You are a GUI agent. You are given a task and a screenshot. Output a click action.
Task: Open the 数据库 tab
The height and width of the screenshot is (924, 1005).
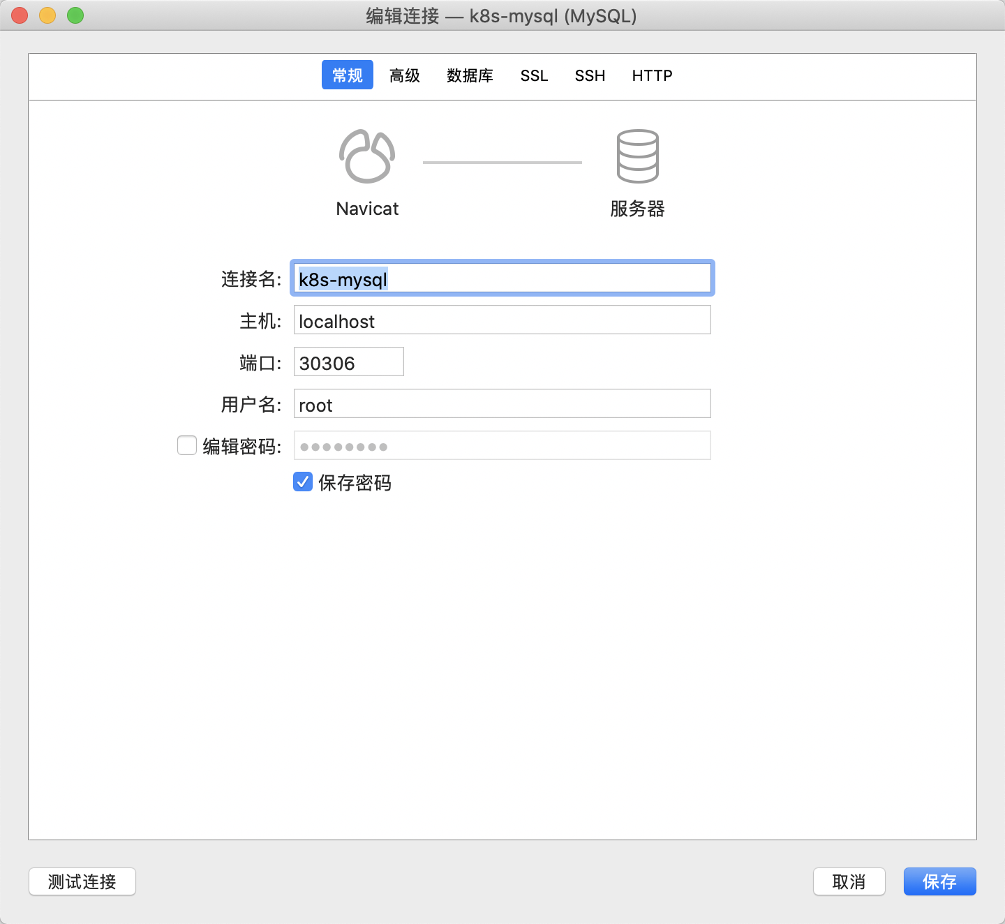pos(469,75)
